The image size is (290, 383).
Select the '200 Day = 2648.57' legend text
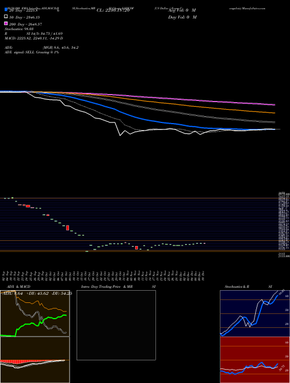(x=26, y=24)
